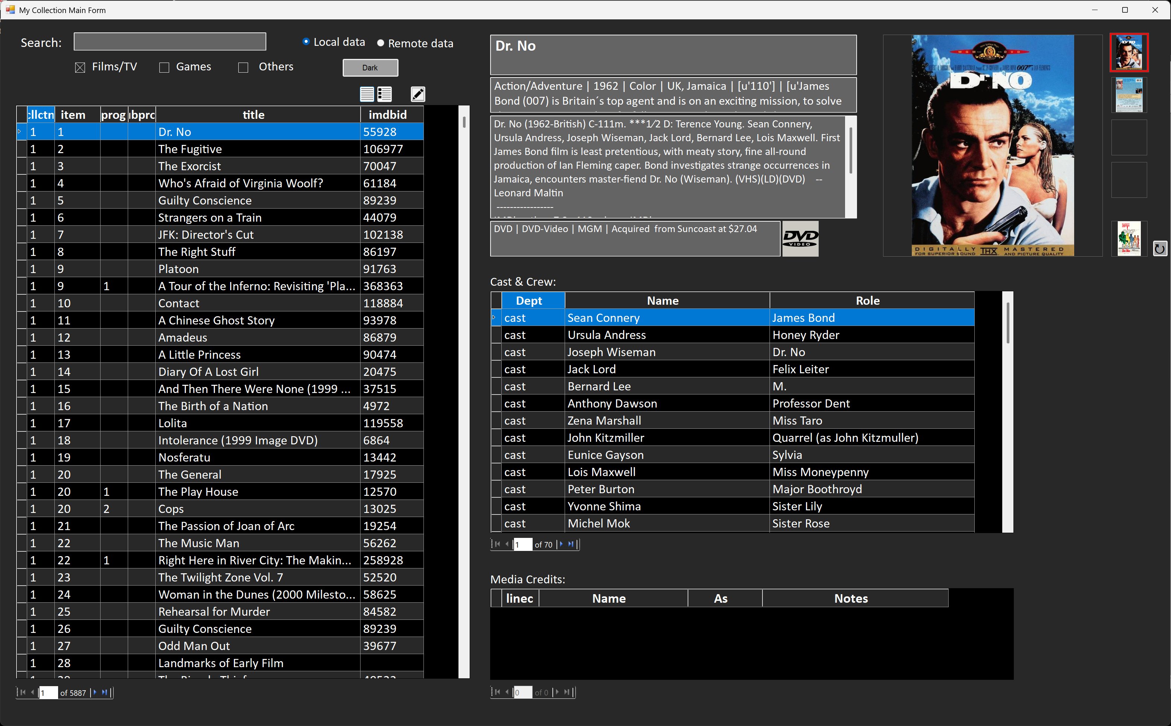
Task: Switch to detailed list view icon
Action: [x=385, y=94]
